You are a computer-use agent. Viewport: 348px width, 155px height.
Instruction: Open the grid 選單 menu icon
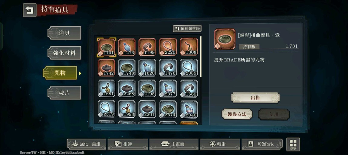(x=293, y=144)
